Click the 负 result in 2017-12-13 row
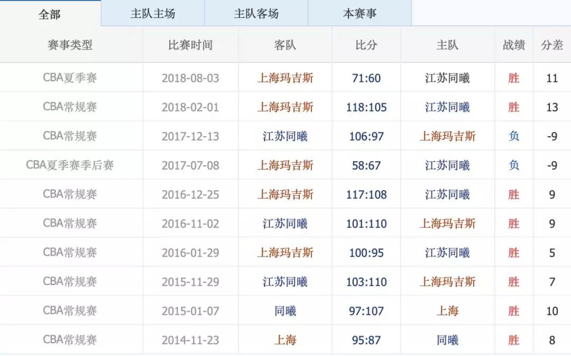 513,136
